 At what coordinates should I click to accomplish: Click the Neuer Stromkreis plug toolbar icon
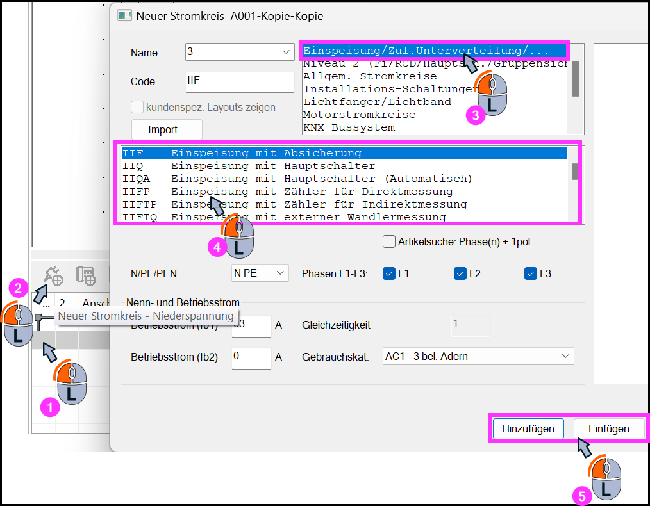53,276
